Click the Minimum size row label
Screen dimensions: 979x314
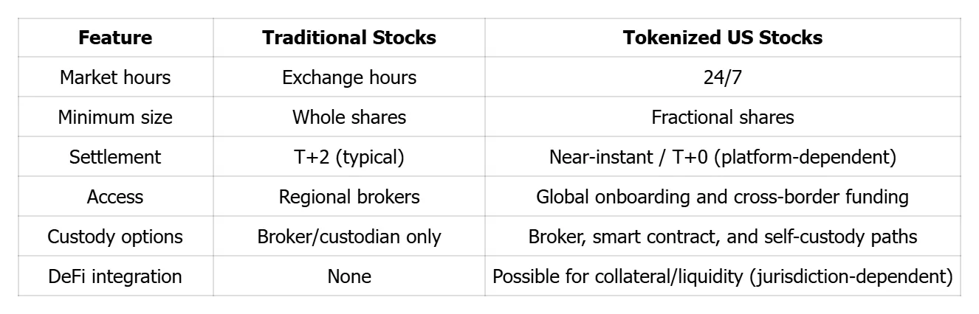(115, 117)
